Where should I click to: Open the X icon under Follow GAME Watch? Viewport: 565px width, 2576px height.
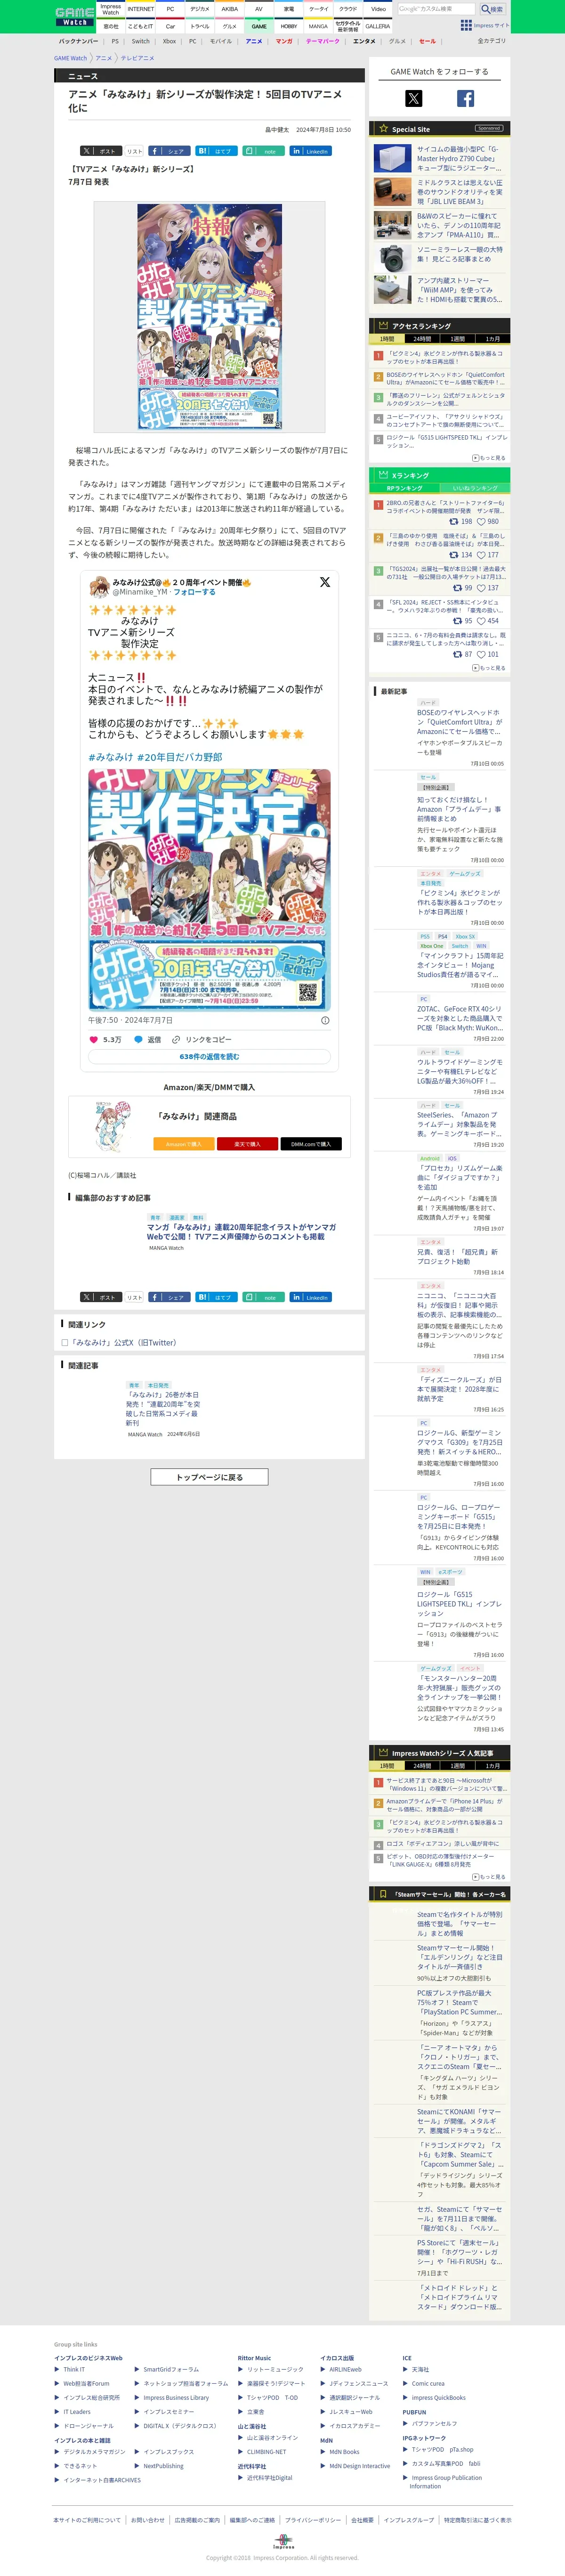413,98
